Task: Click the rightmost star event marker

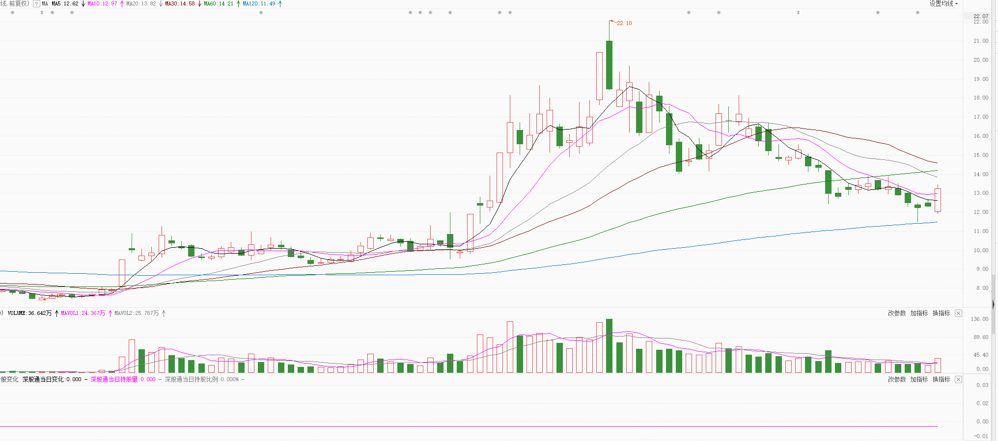Action: [x=917, y=13]
